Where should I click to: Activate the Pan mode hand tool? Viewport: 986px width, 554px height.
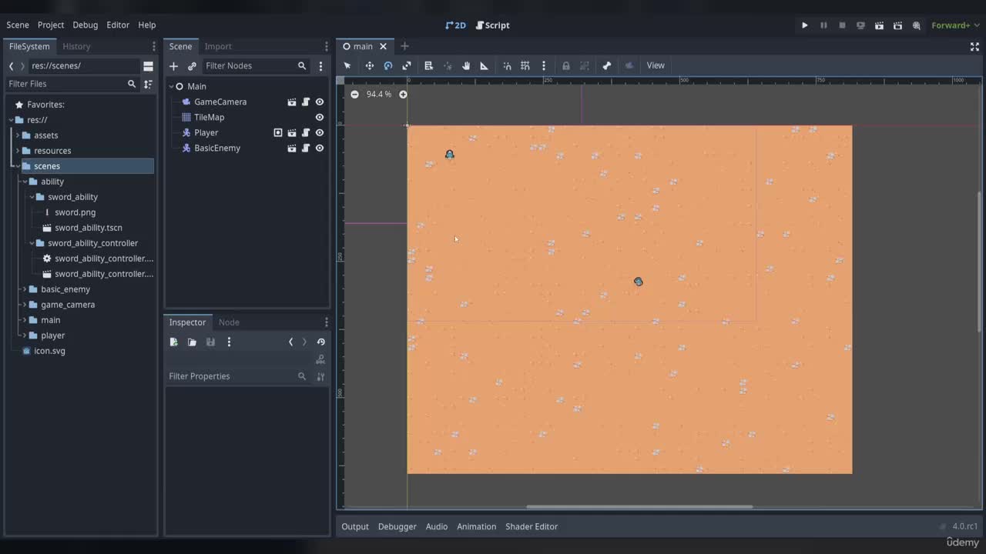466,65
